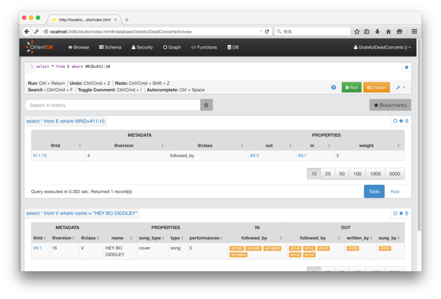Open graph circle icon for HEY BO DIDDLEY query
This screenshot has width=441, height=299.
coord(395,213)
